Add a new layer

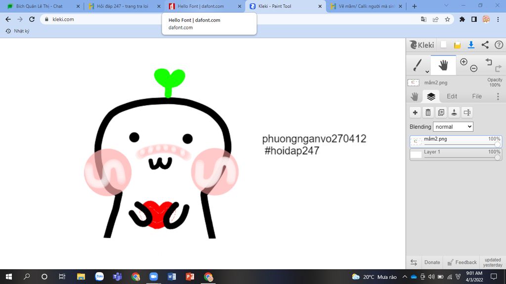415,112
